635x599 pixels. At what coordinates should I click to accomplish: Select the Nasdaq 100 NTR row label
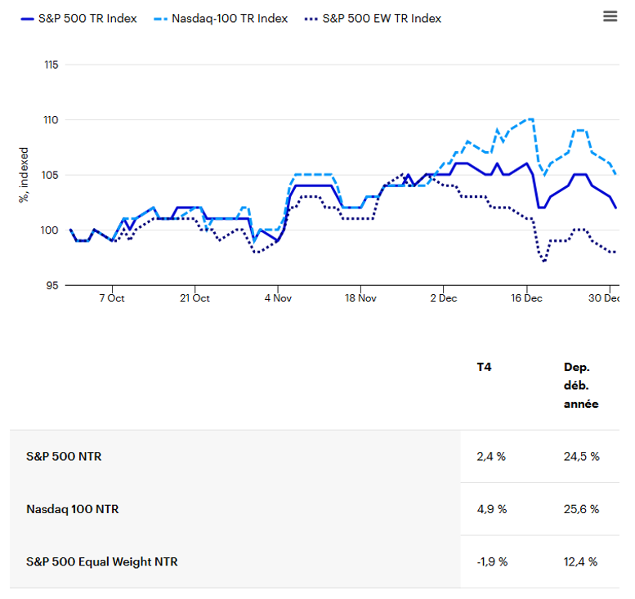tap(72, 509)
